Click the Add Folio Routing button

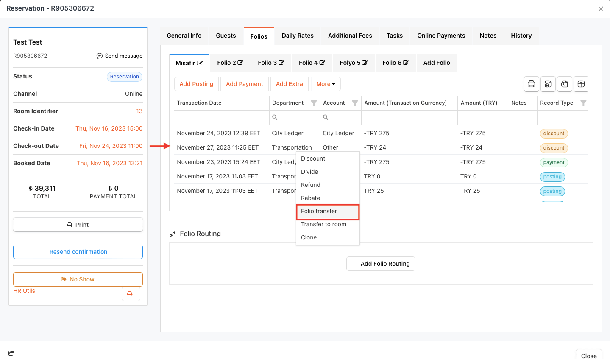click(x=381, y=264)
